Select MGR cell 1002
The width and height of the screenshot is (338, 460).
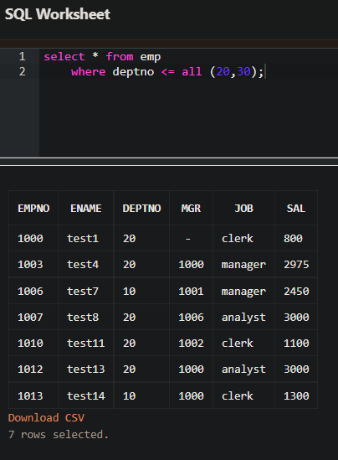[x=191, y=343]
